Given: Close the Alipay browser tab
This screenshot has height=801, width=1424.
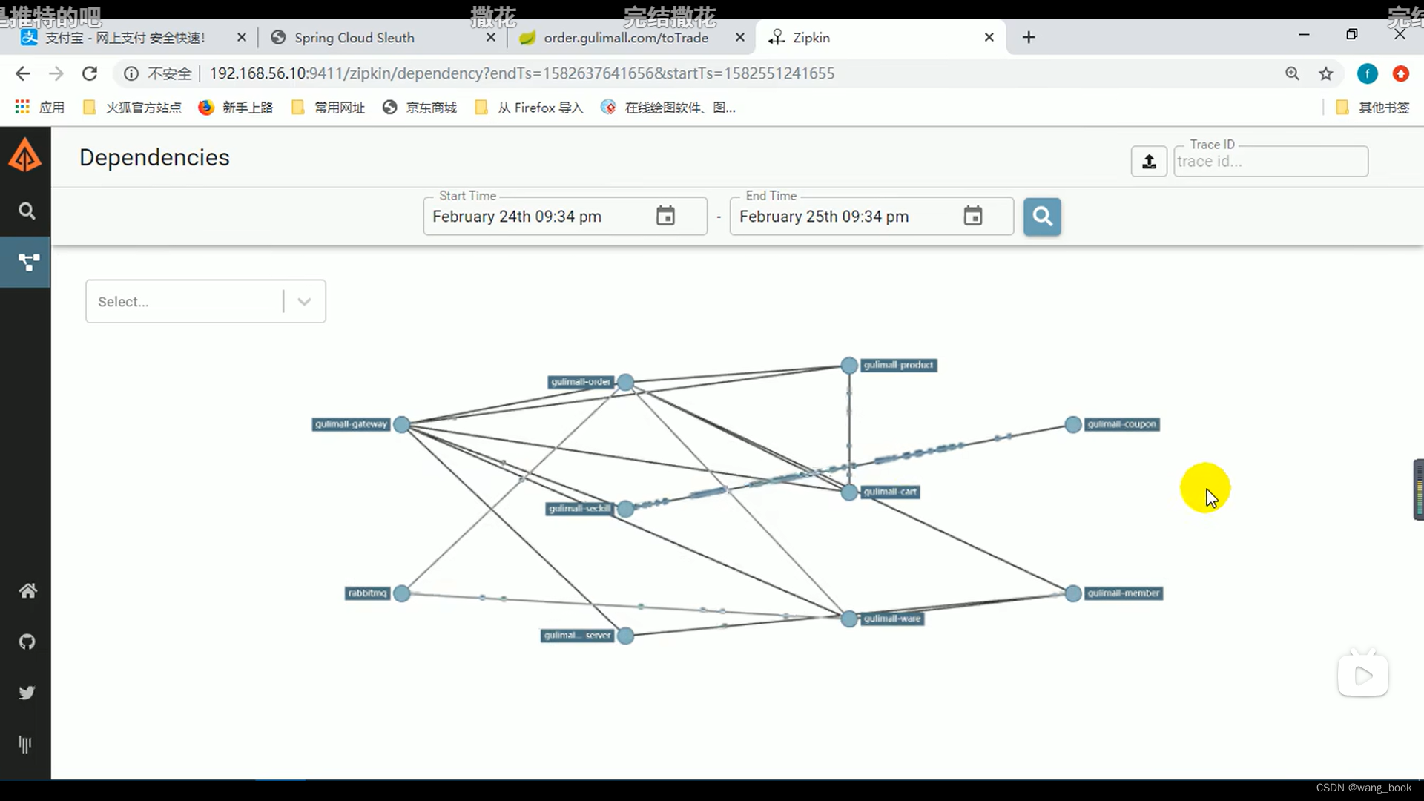Looking at the screenshot, I should tap(241, 37).
